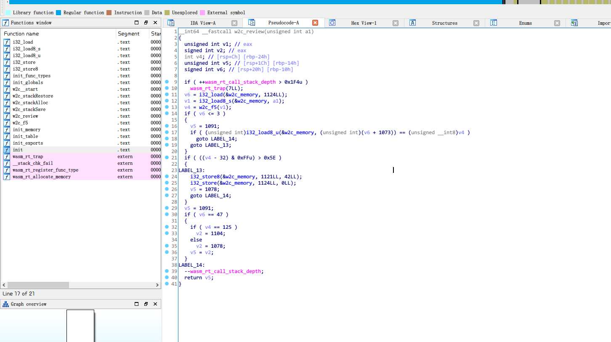Close the Functions window panel
The height and width of the screenshot is (342, 611).
click(155, 23)
